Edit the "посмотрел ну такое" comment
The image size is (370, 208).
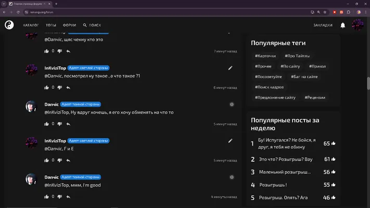pyautogui.click(x=231, y=68)
